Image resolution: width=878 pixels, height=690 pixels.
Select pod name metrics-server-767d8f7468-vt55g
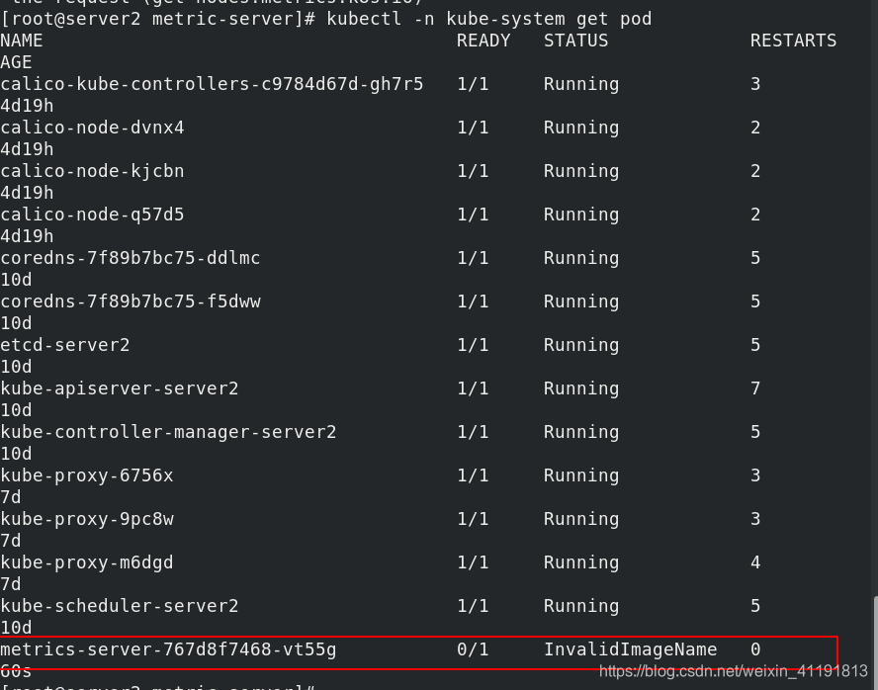(x=168, y=649)
